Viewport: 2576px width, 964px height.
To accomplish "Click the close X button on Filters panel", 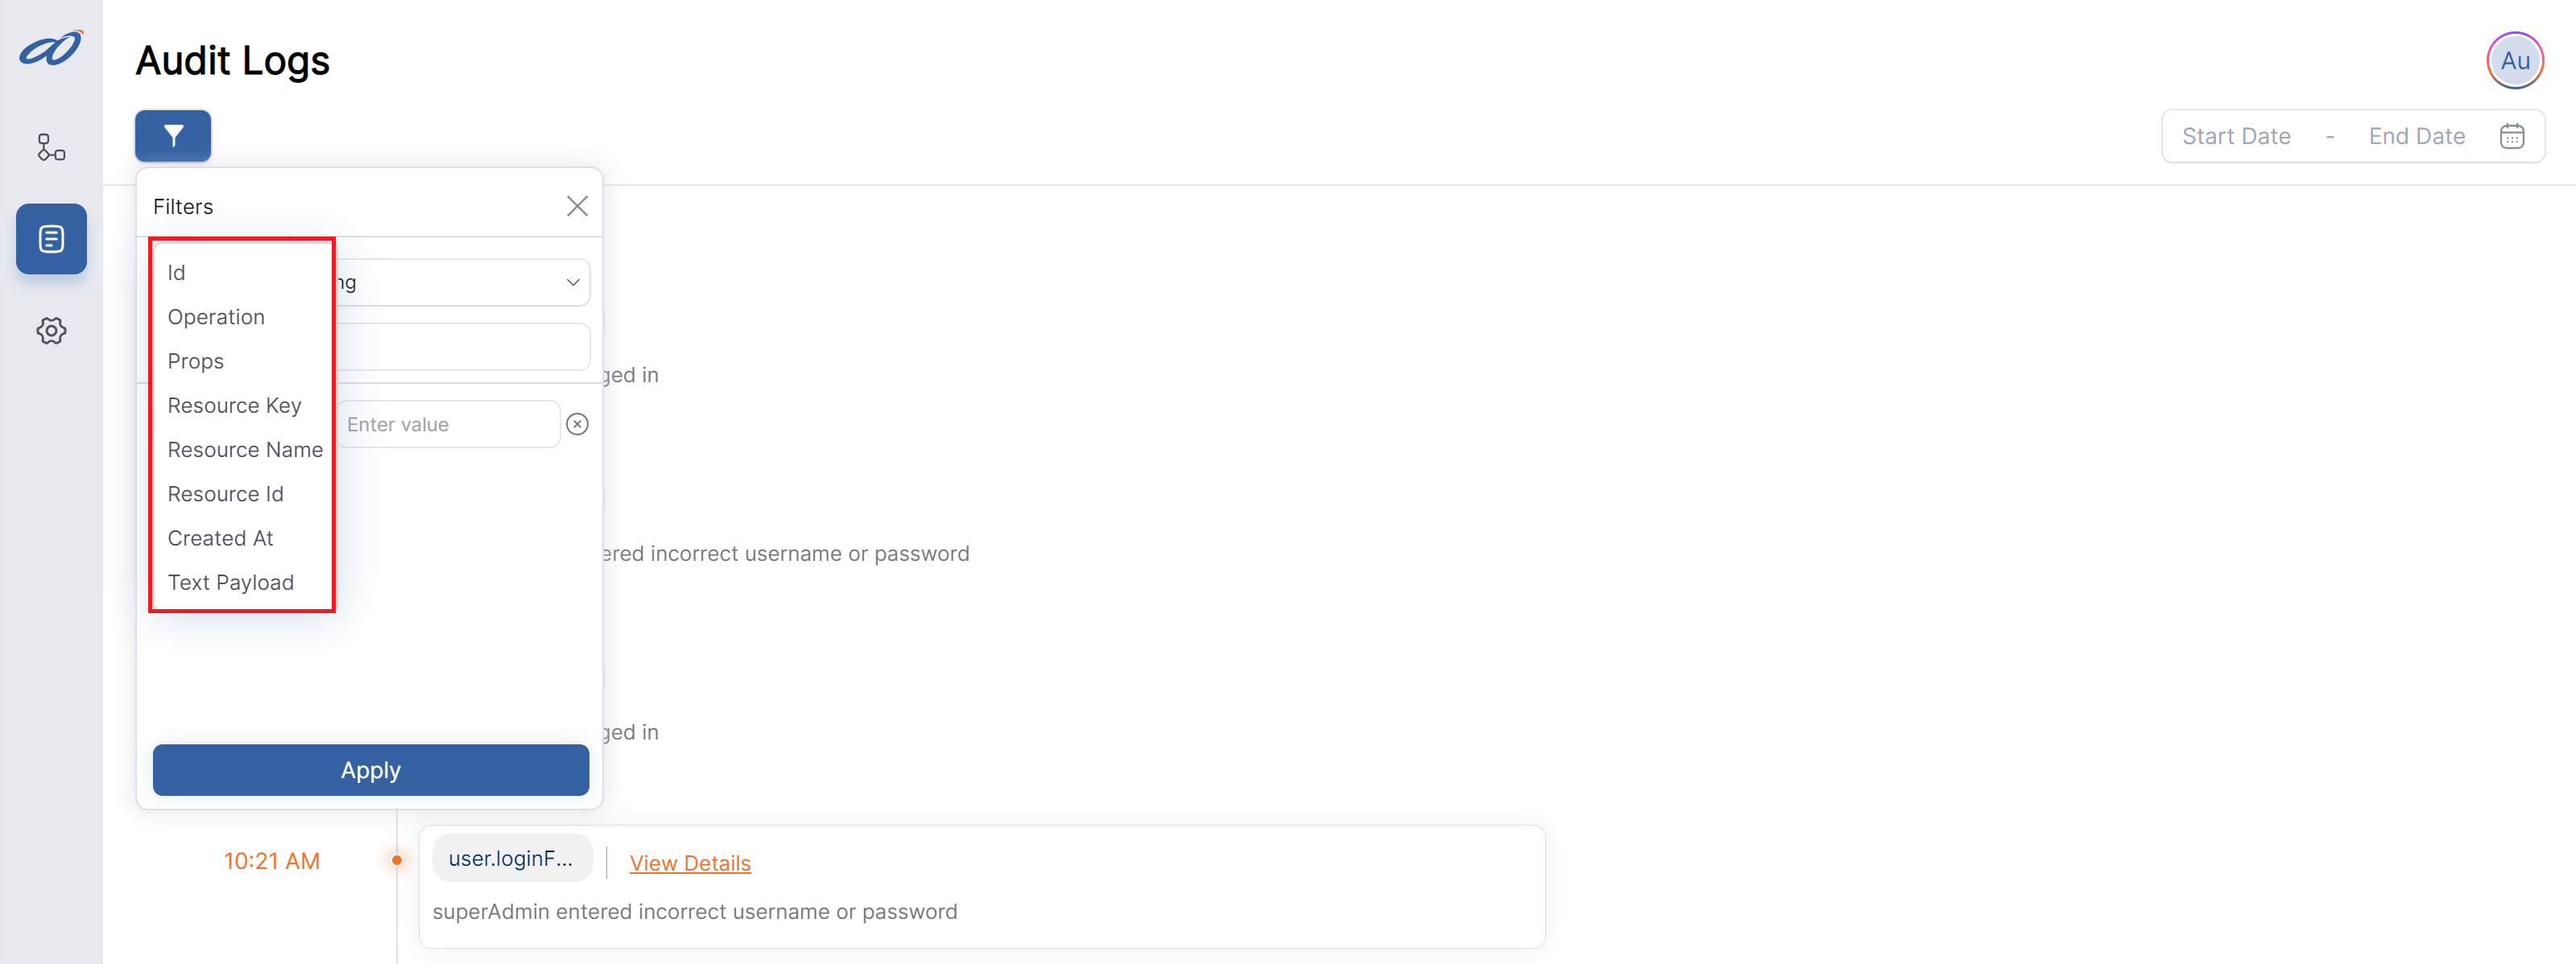I will 577,205.
